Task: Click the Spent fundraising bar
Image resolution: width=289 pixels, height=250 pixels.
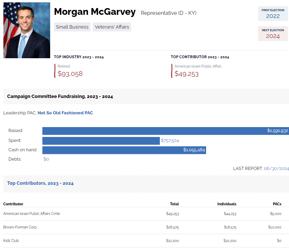Action: pyautogui.click(x=101, y=141)
